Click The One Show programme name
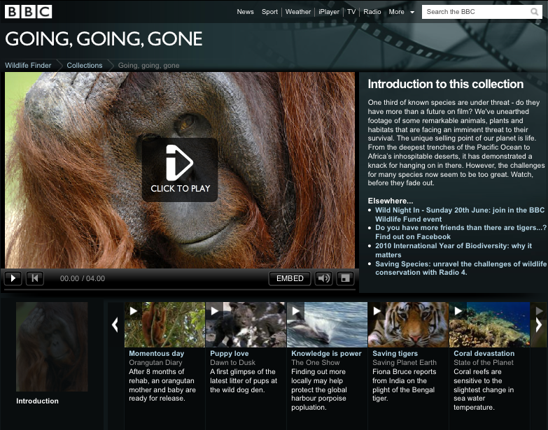This screenshot has width=548, height=430. [x=316, y=362]
